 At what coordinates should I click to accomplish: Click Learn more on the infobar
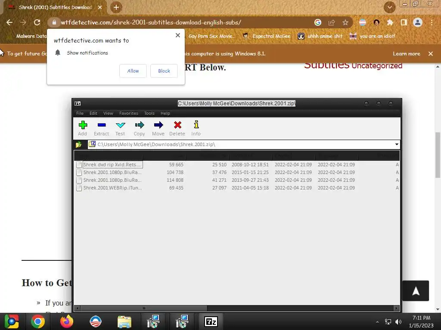[407, 54]
